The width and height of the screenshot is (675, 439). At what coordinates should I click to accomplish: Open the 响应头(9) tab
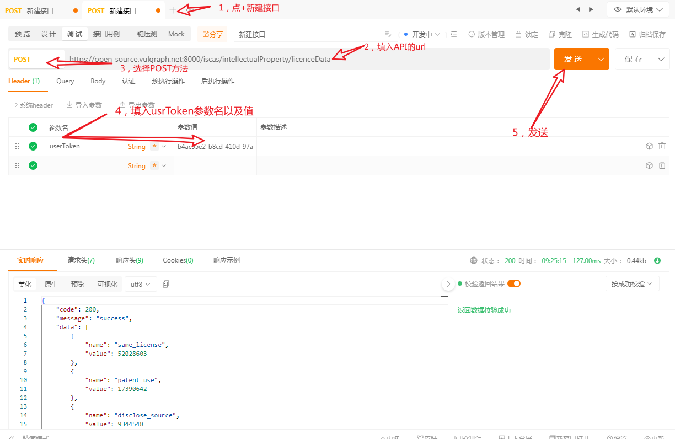pos(130,260)
